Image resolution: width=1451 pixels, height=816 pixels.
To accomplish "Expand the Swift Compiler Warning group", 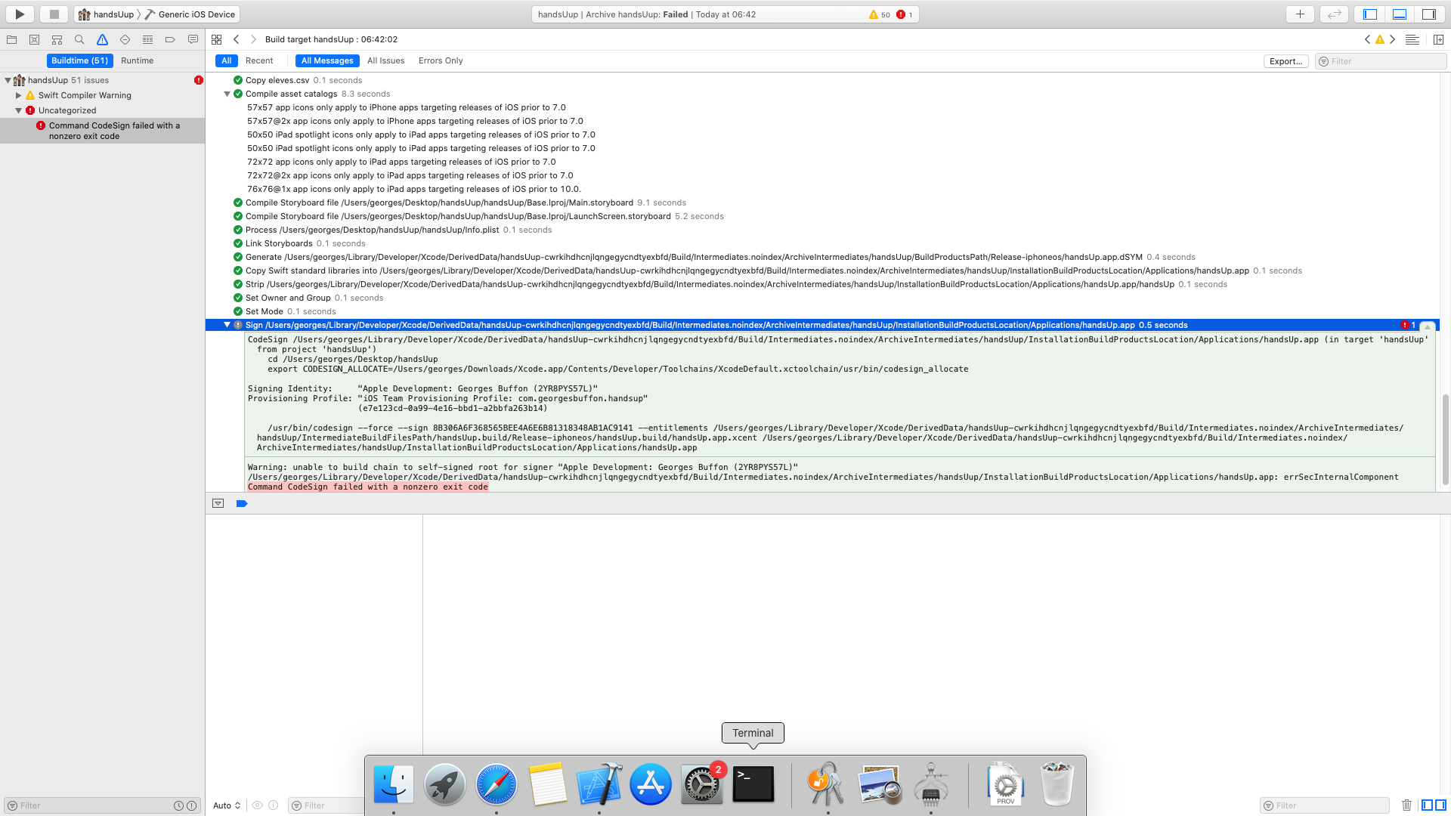I will 19,95.
